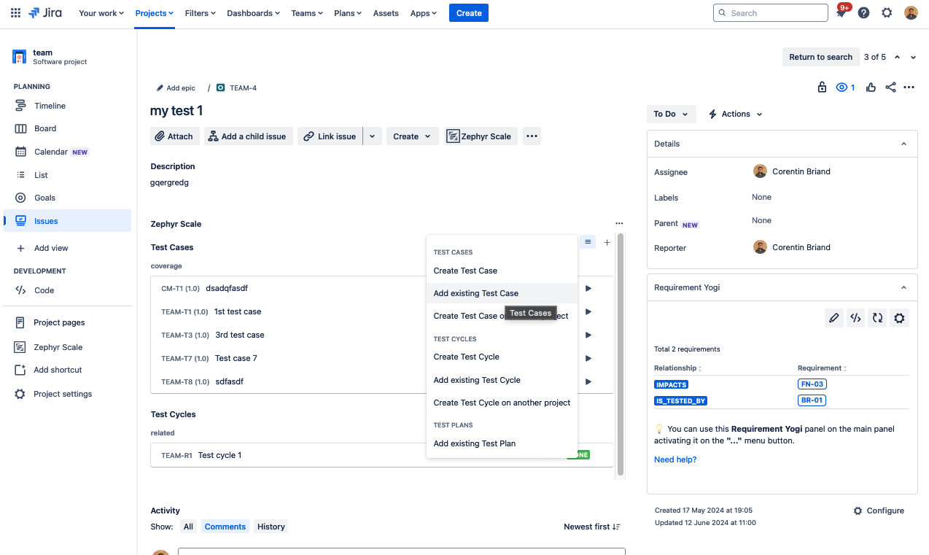The width and height of the screenshot is (929, 555).
Task: Click Requirement Yogi pencil edit icon
Action: (x=834, y=318)
